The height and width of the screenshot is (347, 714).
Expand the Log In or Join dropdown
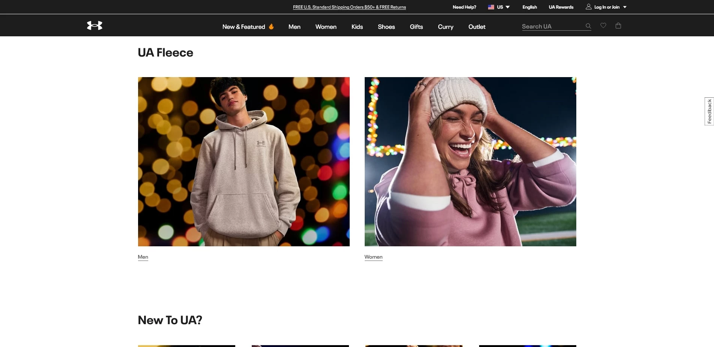click(x=625, y=7)
